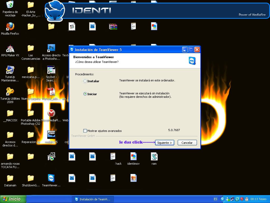This screenshot has height=203, width=270.
Task: Close the TeamViewer installer window
Action: point(197,50)
